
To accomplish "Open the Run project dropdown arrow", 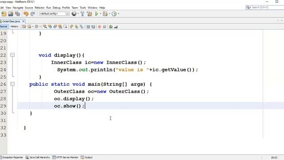I will click(x=101, y=14).
